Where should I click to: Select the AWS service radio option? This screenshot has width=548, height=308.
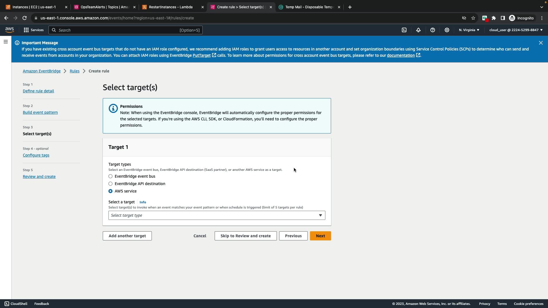(x=110, y=191)
